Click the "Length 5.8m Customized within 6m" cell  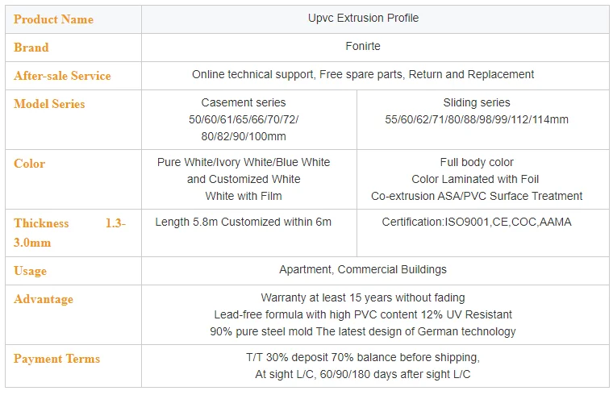tap(244, 222)
